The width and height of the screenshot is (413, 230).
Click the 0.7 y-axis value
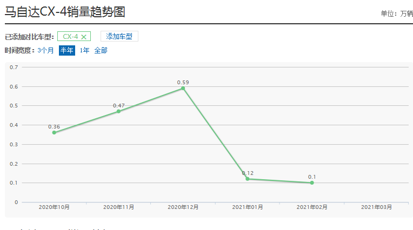point(14,67)
